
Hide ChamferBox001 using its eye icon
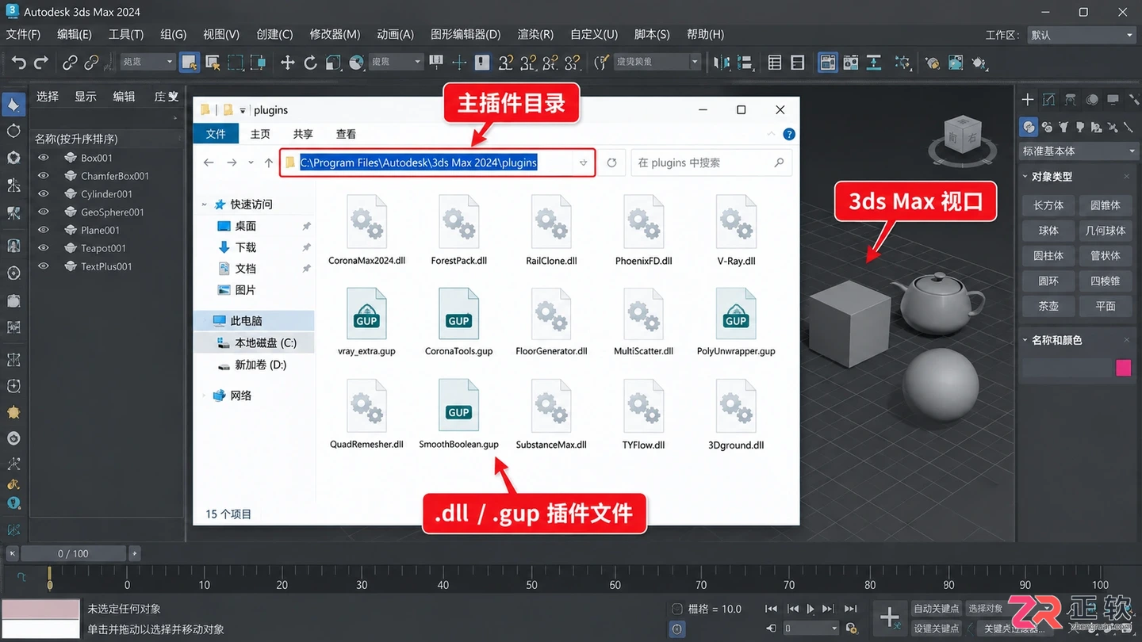(x=44, y=176)
